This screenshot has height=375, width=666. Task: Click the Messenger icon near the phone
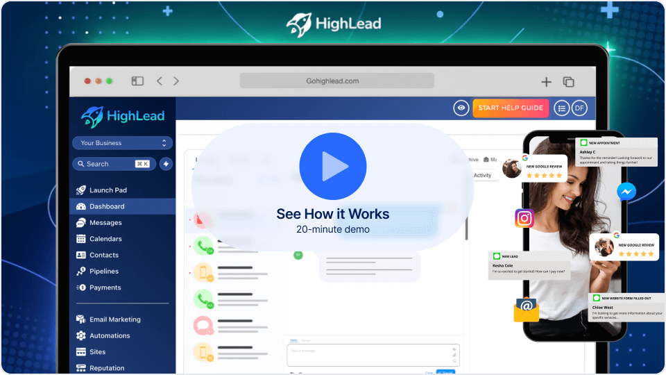click(x=626, y=192)
